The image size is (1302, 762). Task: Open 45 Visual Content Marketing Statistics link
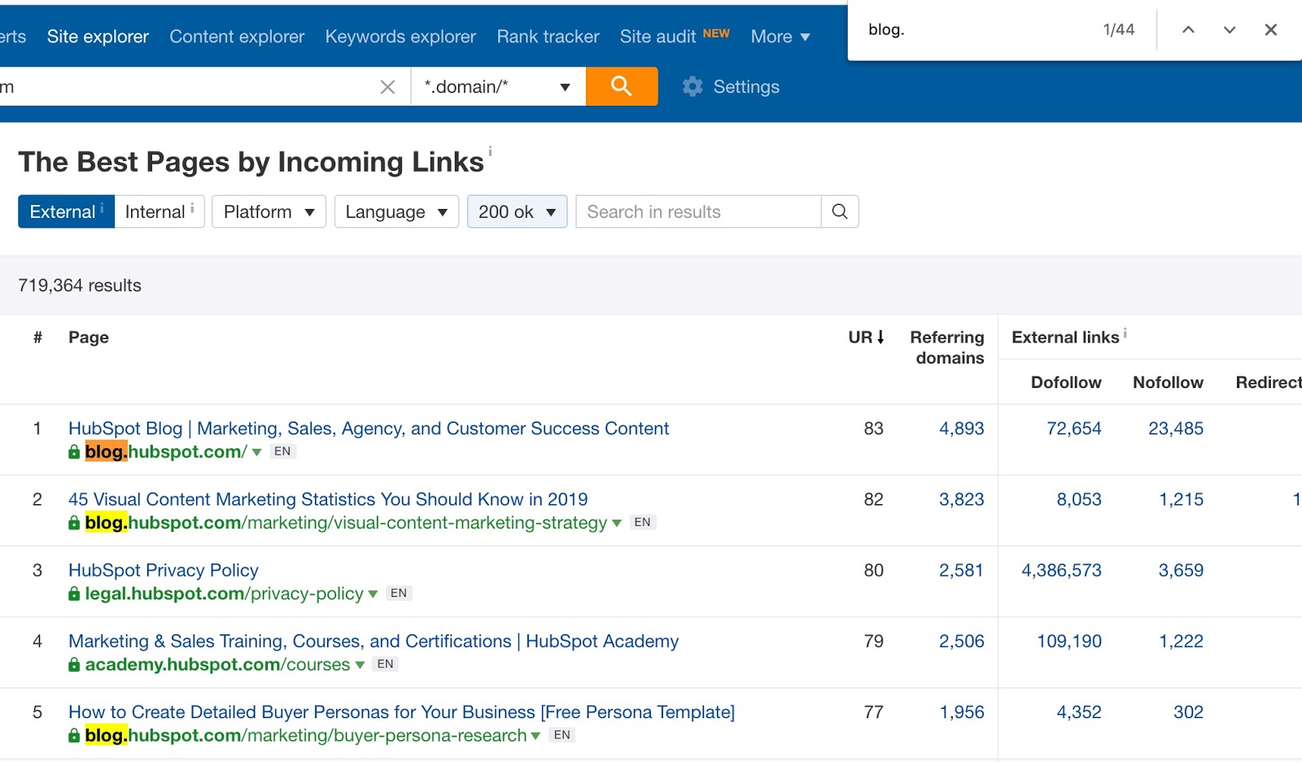coord(328,499)
